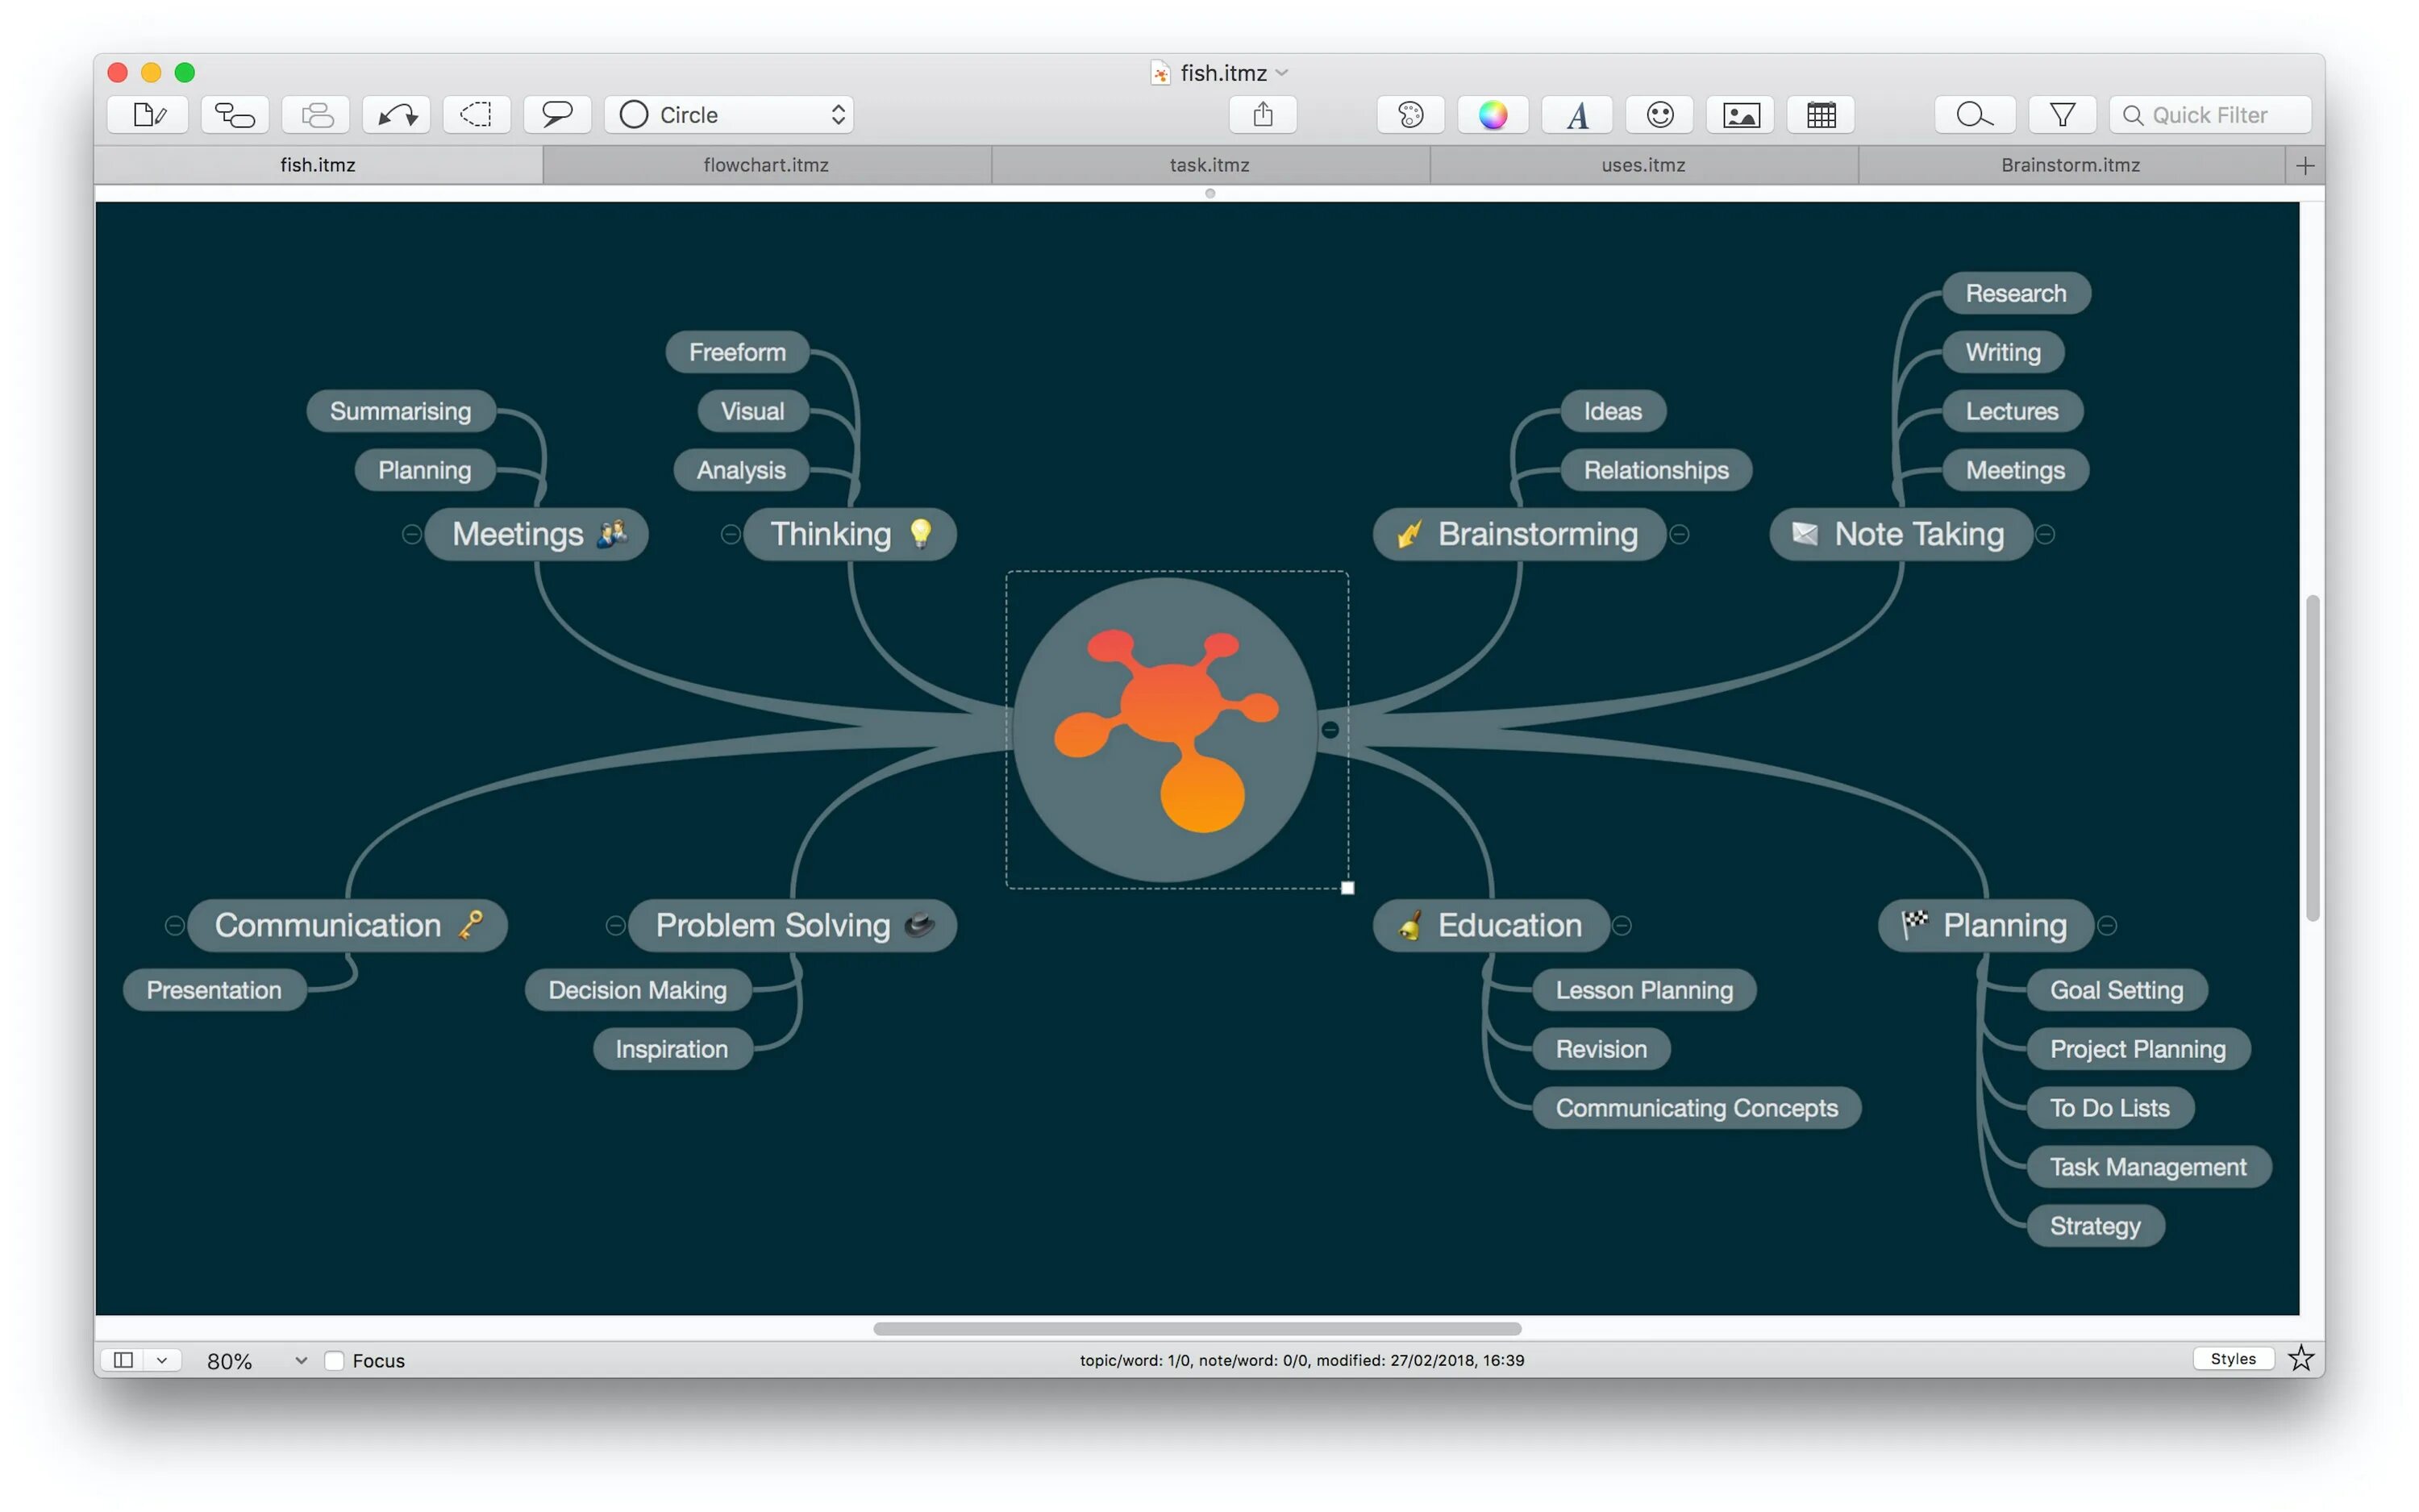
Task: Open the Circle shape dropdown
Action: pyautogui.click(x=731, y=115)
